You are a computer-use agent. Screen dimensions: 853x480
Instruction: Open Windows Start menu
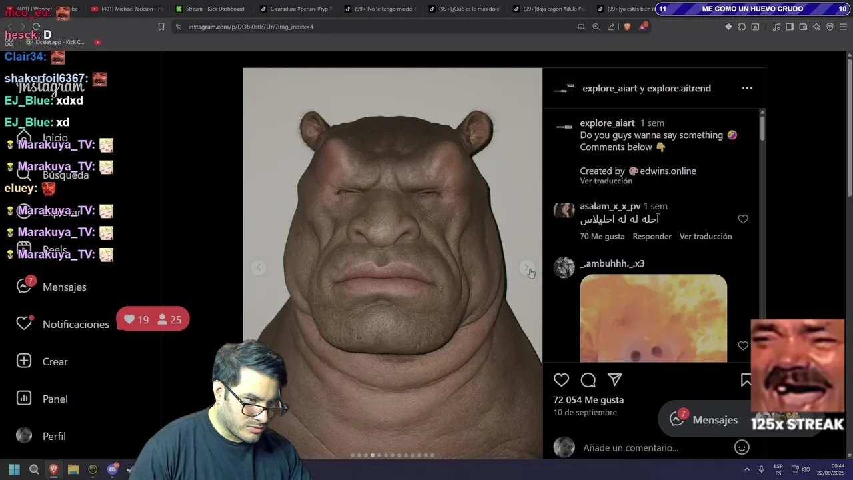tap(14, 469)
